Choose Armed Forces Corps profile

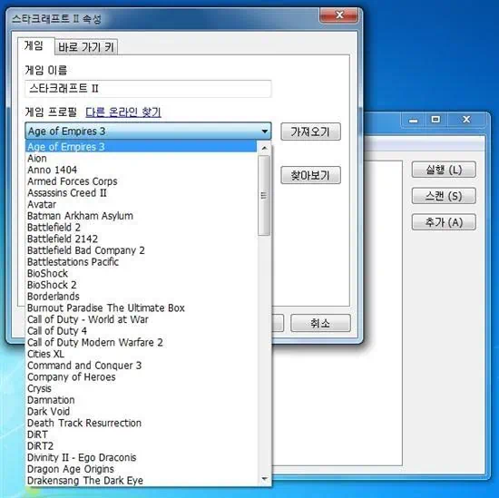click(x=142, y=181)
